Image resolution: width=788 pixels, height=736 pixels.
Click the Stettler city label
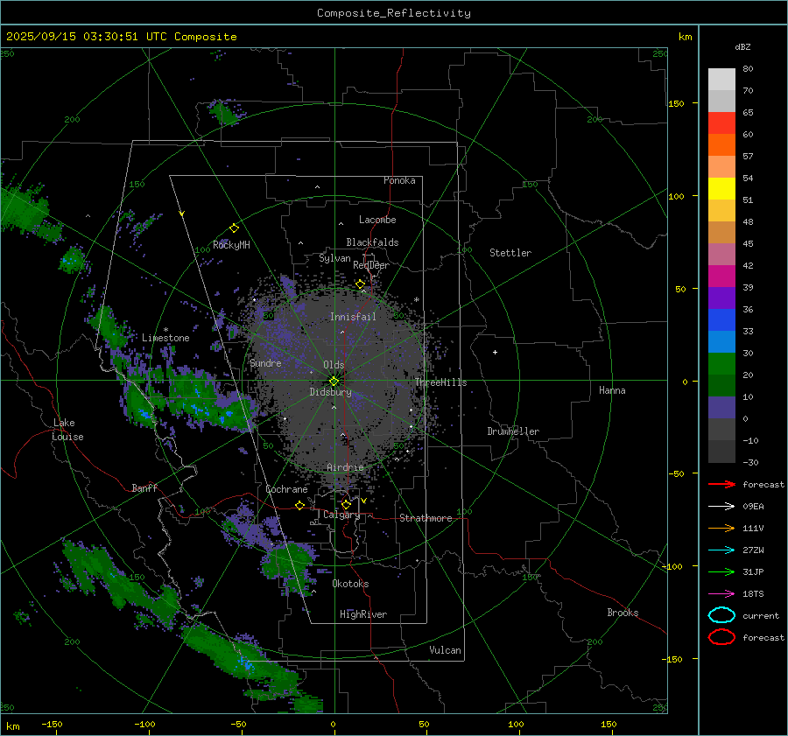pos(510,253)
